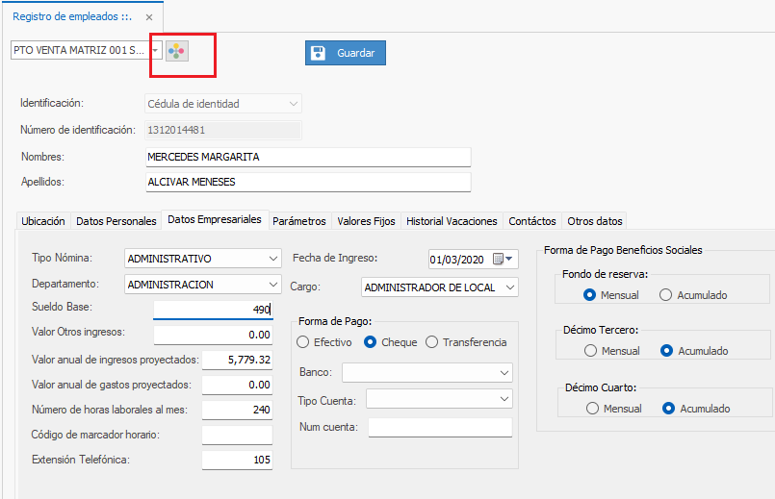Choose Mensual for Décimo Cuarto
Screen dimensions: 775x499
[592, 409]
